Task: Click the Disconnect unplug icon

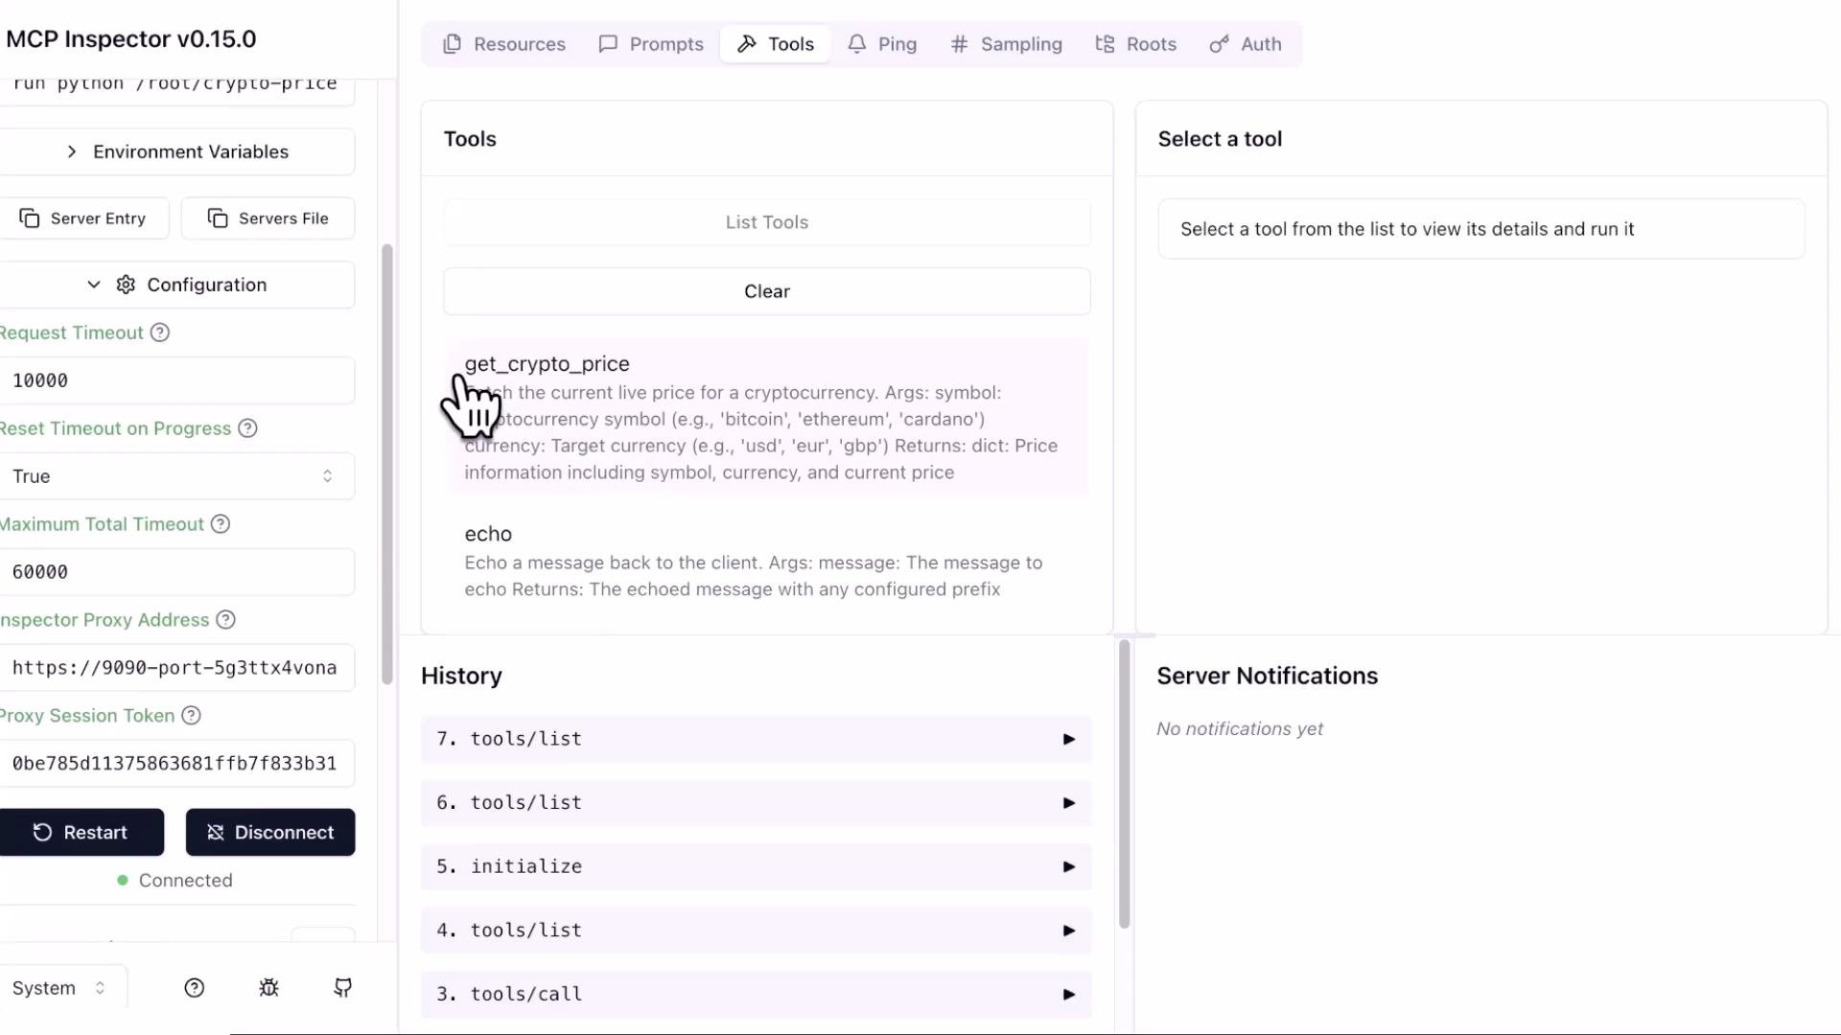Action: pos(216,832)
